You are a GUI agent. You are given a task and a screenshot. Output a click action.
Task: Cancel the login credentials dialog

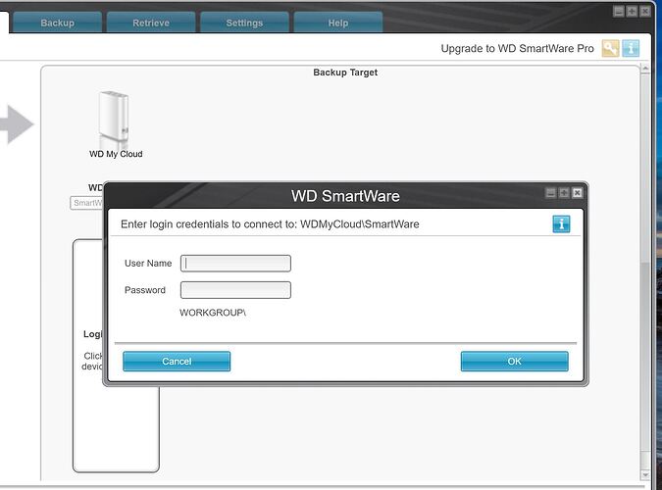coord(177,362)
